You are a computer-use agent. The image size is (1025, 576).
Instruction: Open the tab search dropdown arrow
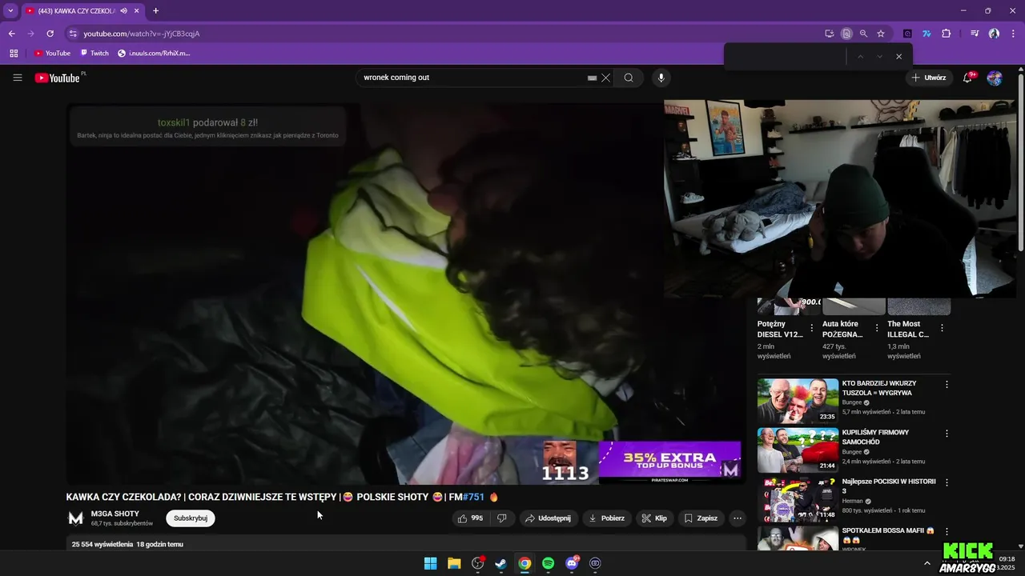10,11
